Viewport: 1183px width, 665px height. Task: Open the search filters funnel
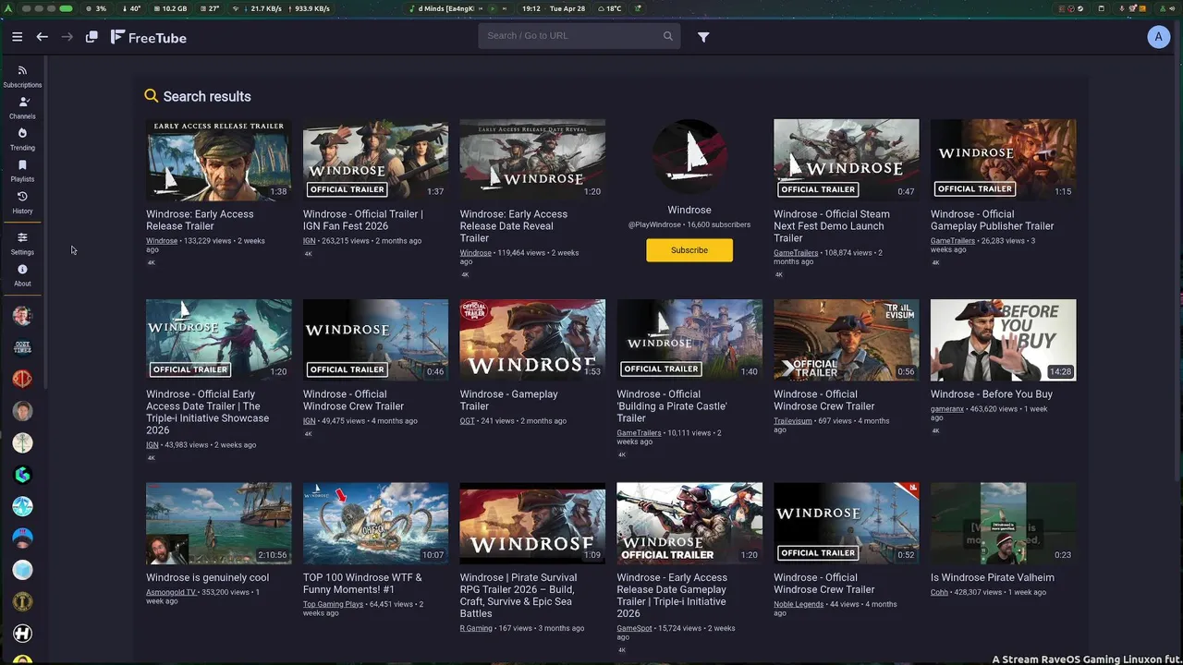(703, 37)
